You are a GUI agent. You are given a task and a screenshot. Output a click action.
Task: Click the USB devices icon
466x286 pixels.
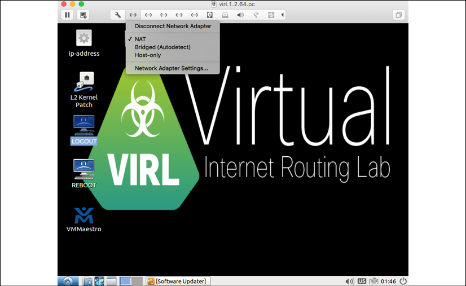pos(256,15)
